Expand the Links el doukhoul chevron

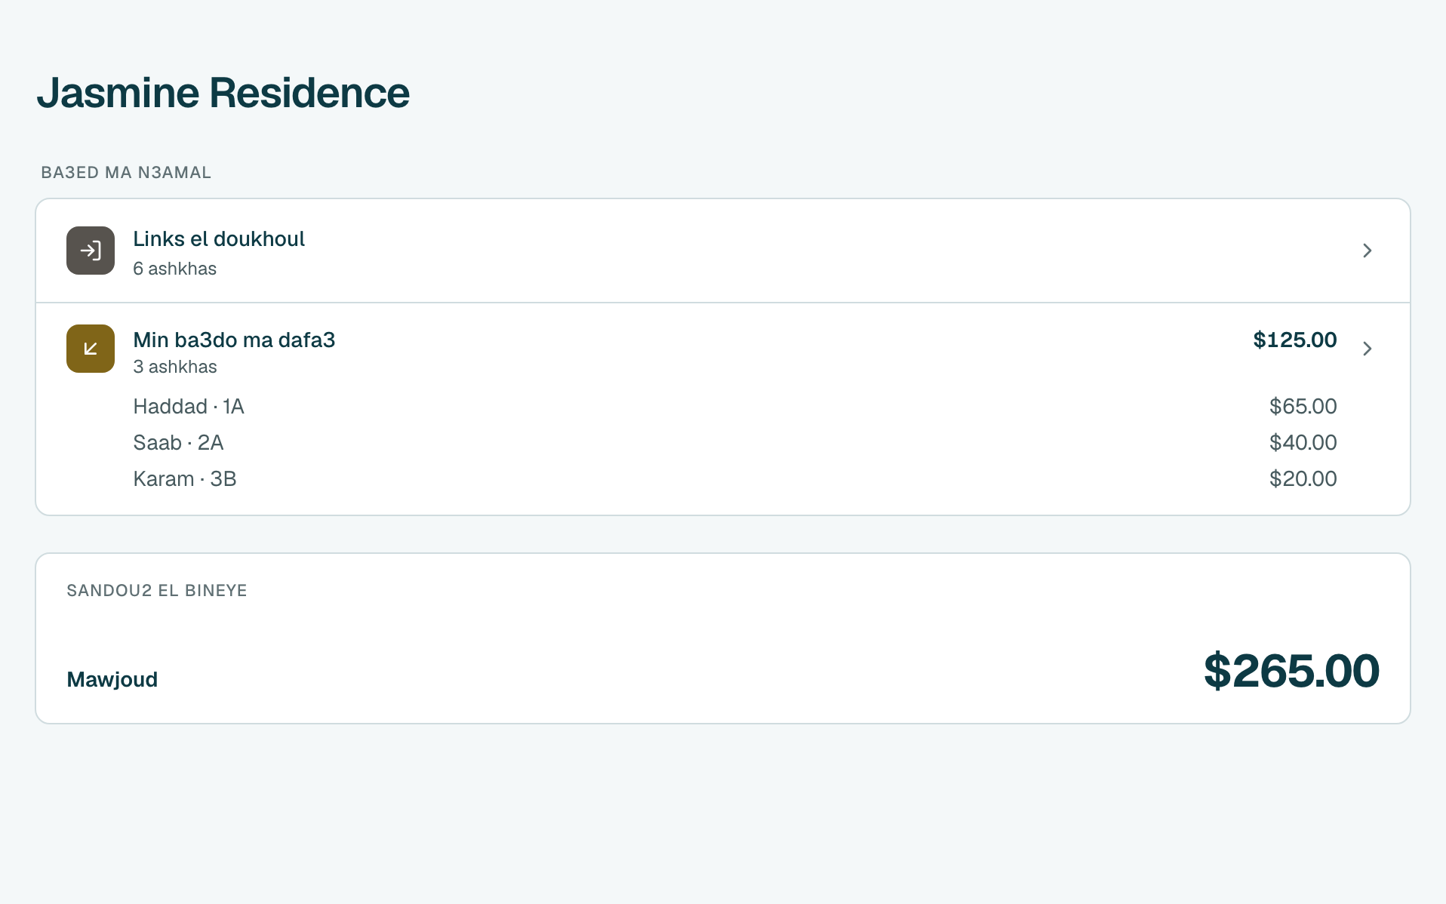[1367, 251]
